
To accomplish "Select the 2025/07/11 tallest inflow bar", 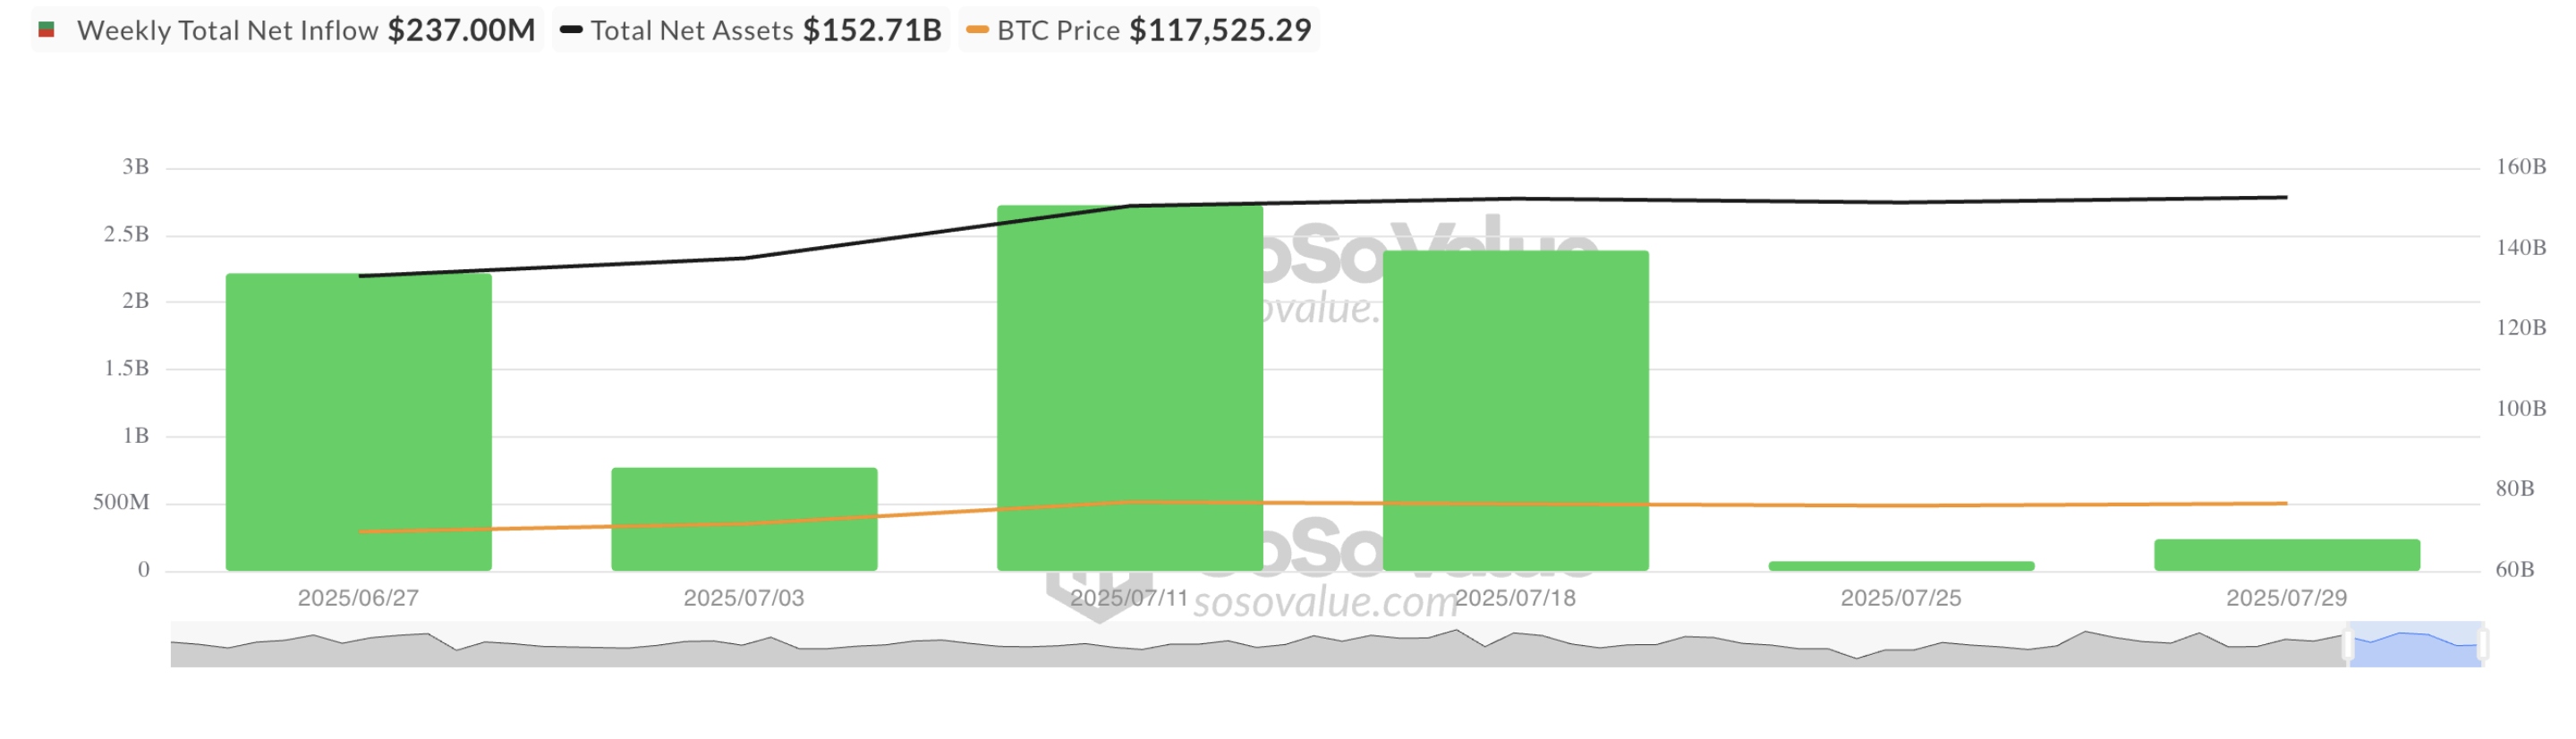I will pos(1130,388).
